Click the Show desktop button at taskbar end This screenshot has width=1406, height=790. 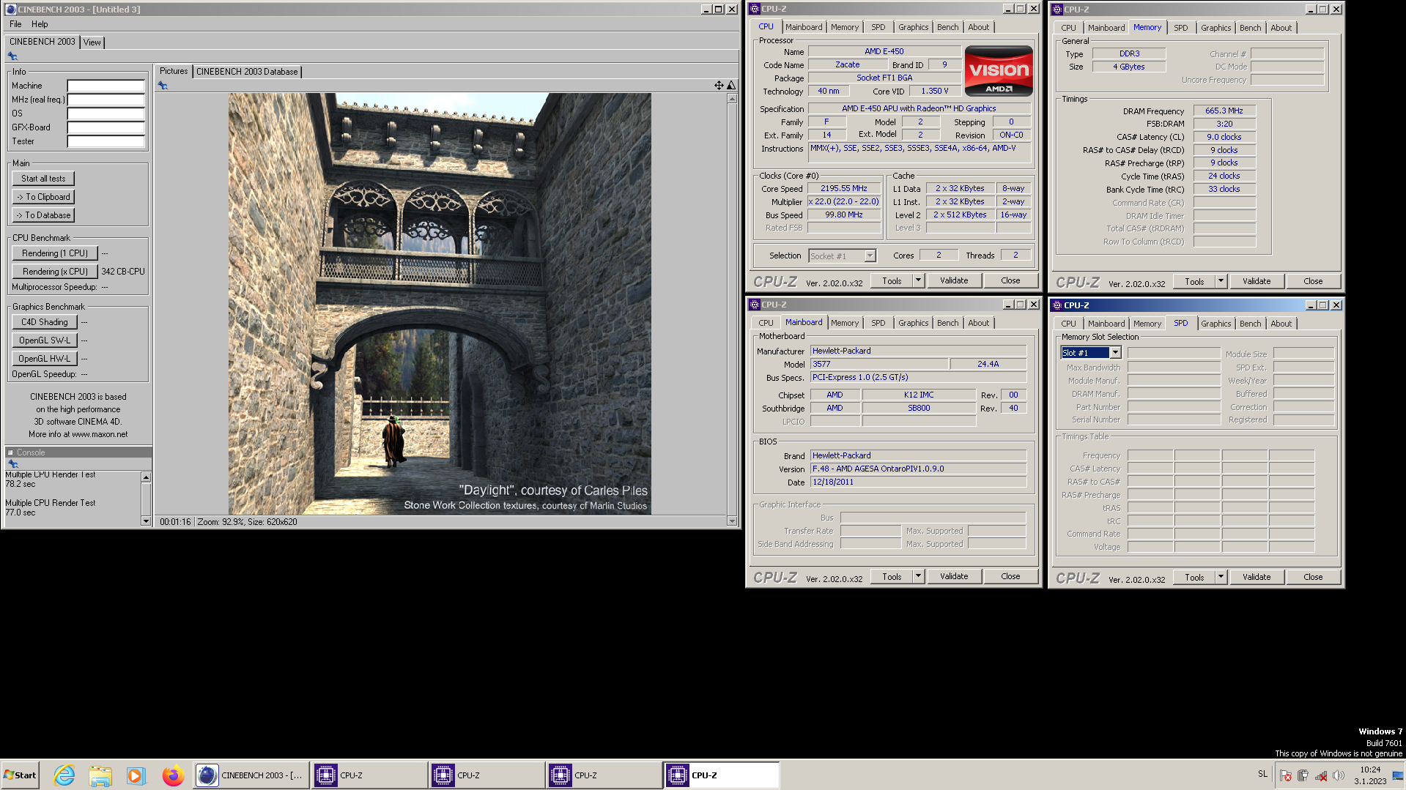1398,775
